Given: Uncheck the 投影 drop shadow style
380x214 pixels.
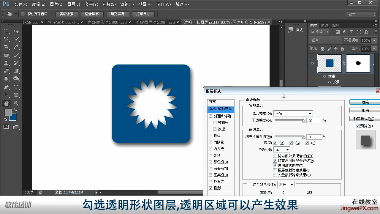Looking at the screenshot, I should click(211, 188).
